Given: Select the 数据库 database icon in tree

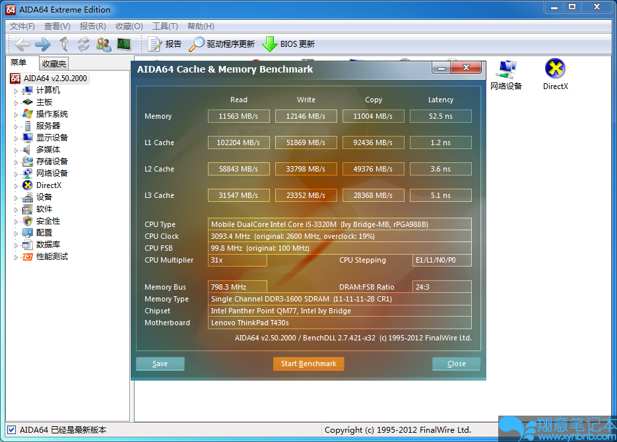Looking at the screenshot, I should pyautogui.click(x=28, y=245).
